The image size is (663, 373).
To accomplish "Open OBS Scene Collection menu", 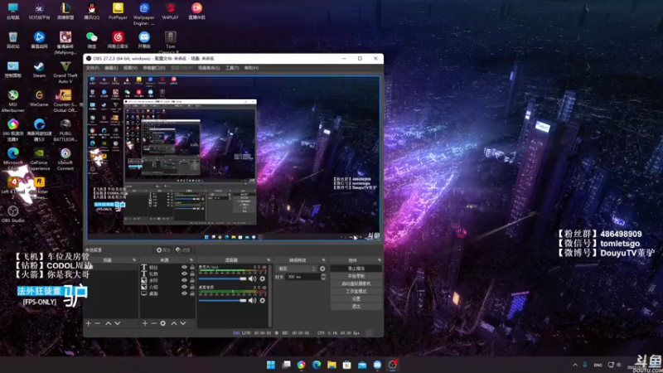I will (x=209, y=68).
